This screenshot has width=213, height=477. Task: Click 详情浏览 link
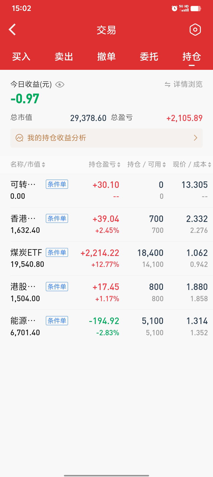pyautogui.click(x=188, y=85)
